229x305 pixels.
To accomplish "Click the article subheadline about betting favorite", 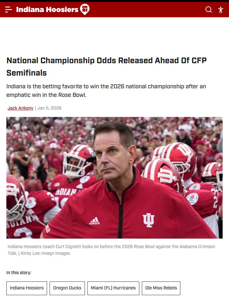I will point(106,91).
